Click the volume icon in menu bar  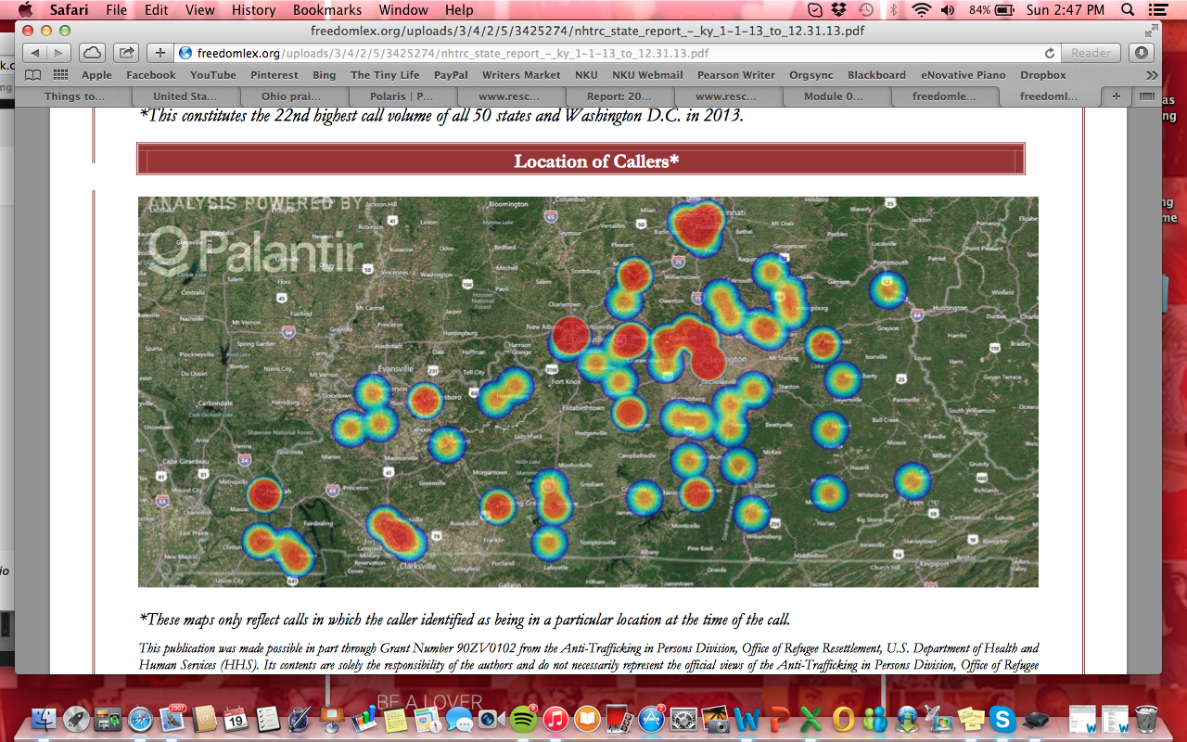(x=948, y=10)
